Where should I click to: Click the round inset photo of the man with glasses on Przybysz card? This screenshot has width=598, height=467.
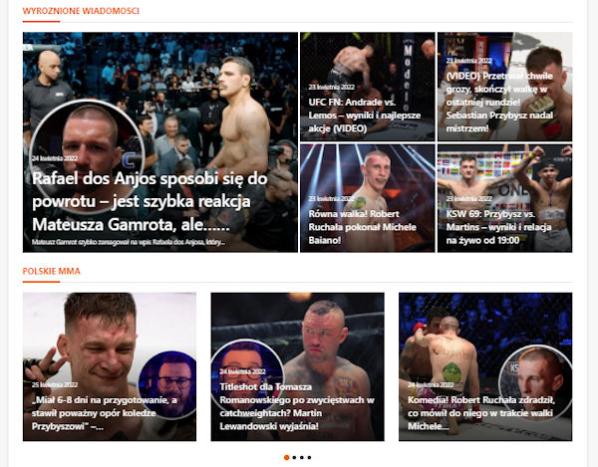167,384
